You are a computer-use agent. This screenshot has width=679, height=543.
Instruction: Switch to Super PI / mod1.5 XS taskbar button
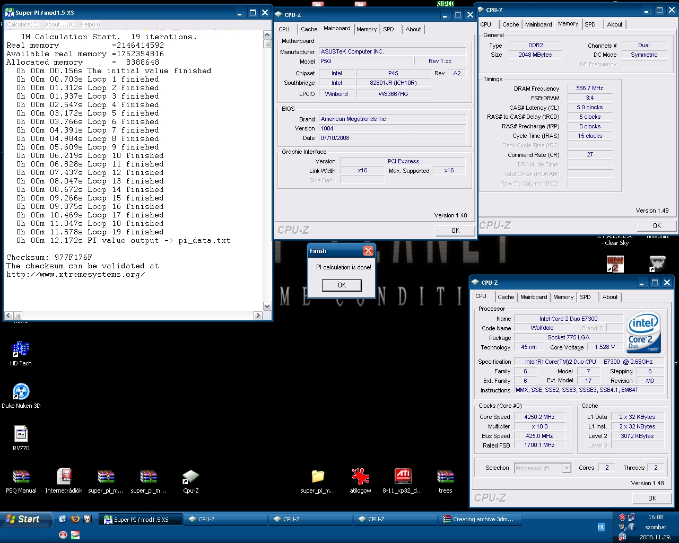tap(141, 520)
